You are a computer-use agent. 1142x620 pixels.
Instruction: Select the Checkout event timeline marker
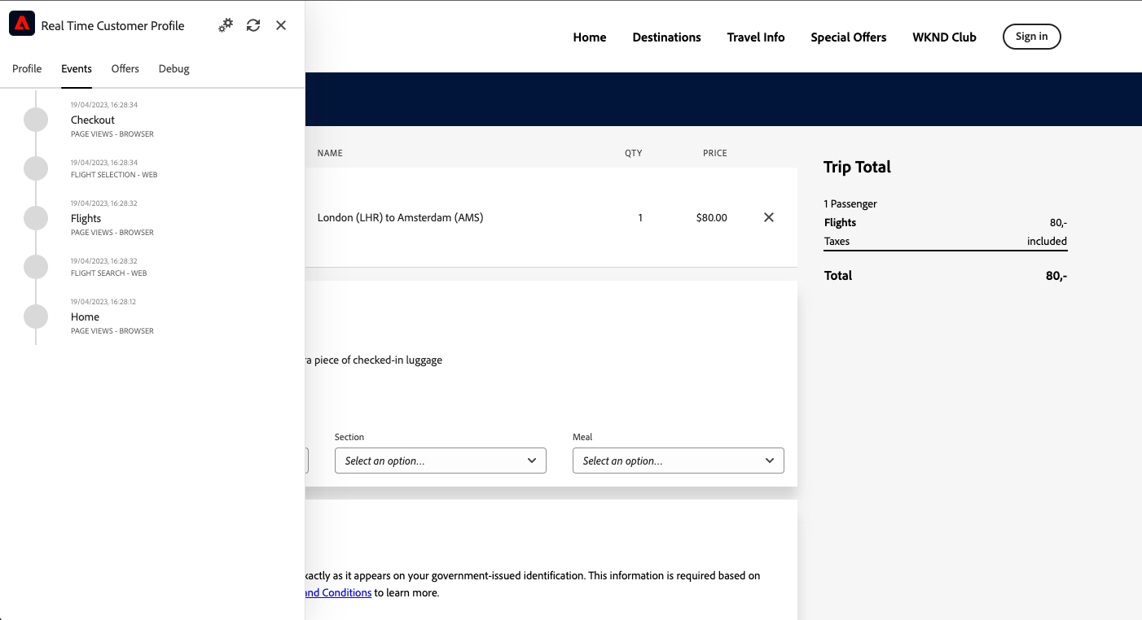coord(36,120)
